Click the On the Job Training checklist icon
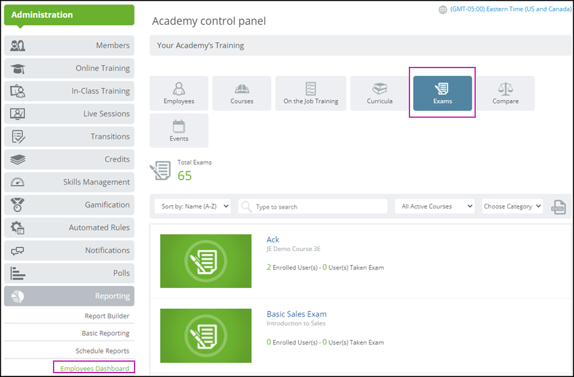This screenshot has width=574, height=377. coord(311,89)
